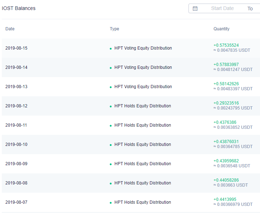Click HPT Holds Equity Distribution on 2019-08-08
This screenshot has height=213, width=260.
click(x=143, y=183)
